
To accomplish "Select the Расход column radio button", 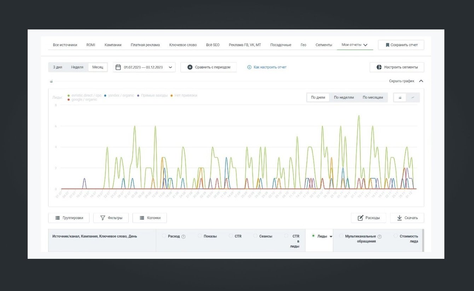I will click(x=164, y=236).
